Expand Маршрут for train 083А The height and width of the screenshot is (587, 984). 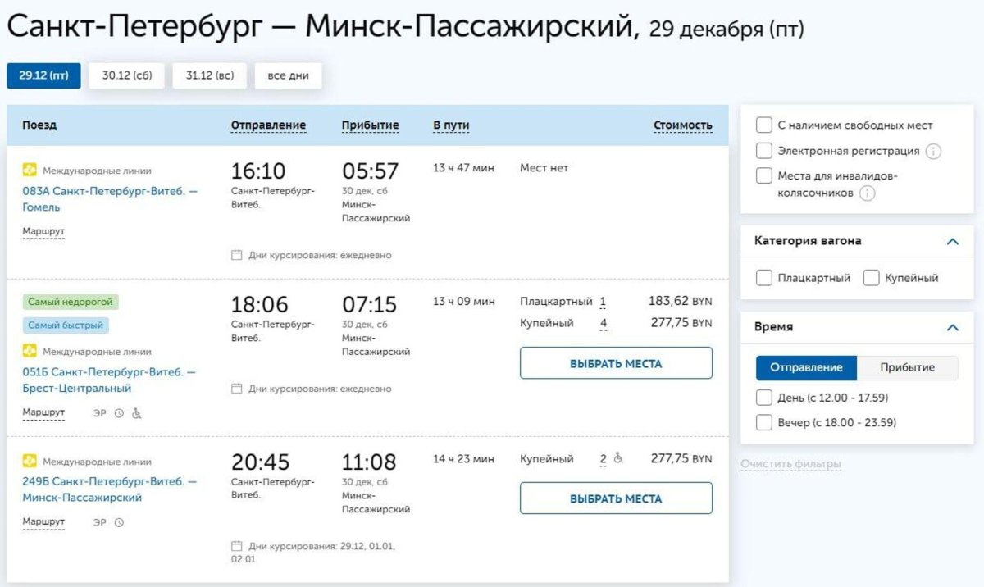pyautogui.click(x=43, y=232)
